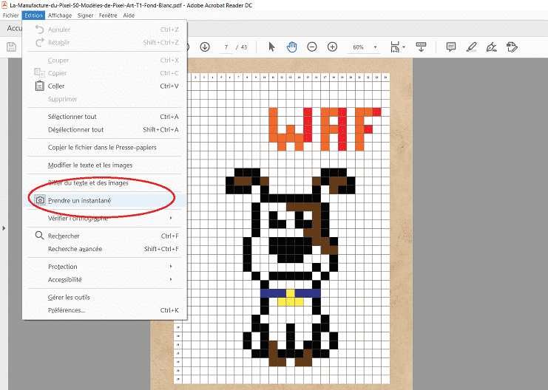This screenshot has width=548, height=390.
Task: Expand the Protection submenu arrow
Action: [171, 267]
